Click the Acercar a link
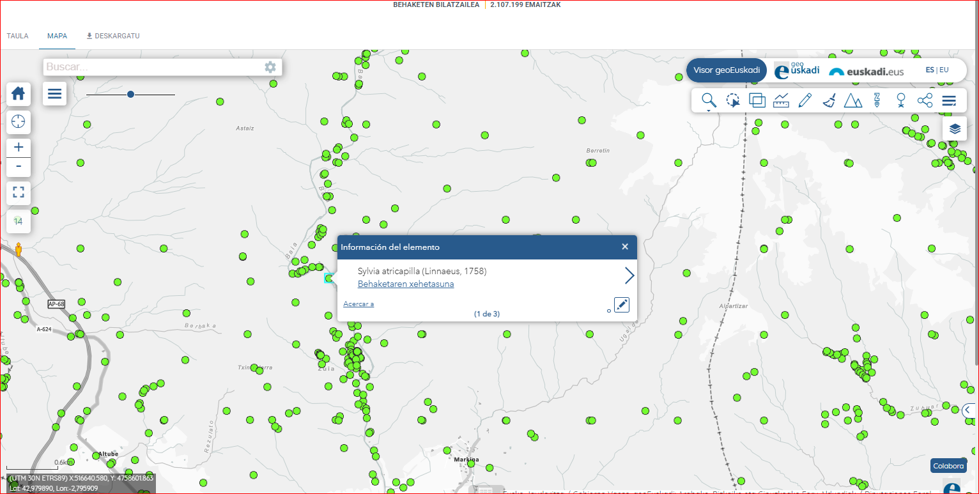The image size is (979, 494). (358, 304)
